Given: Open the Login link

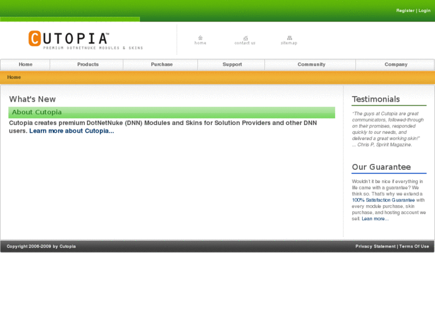Looking at the screenshot, I should tap(424, 11).
